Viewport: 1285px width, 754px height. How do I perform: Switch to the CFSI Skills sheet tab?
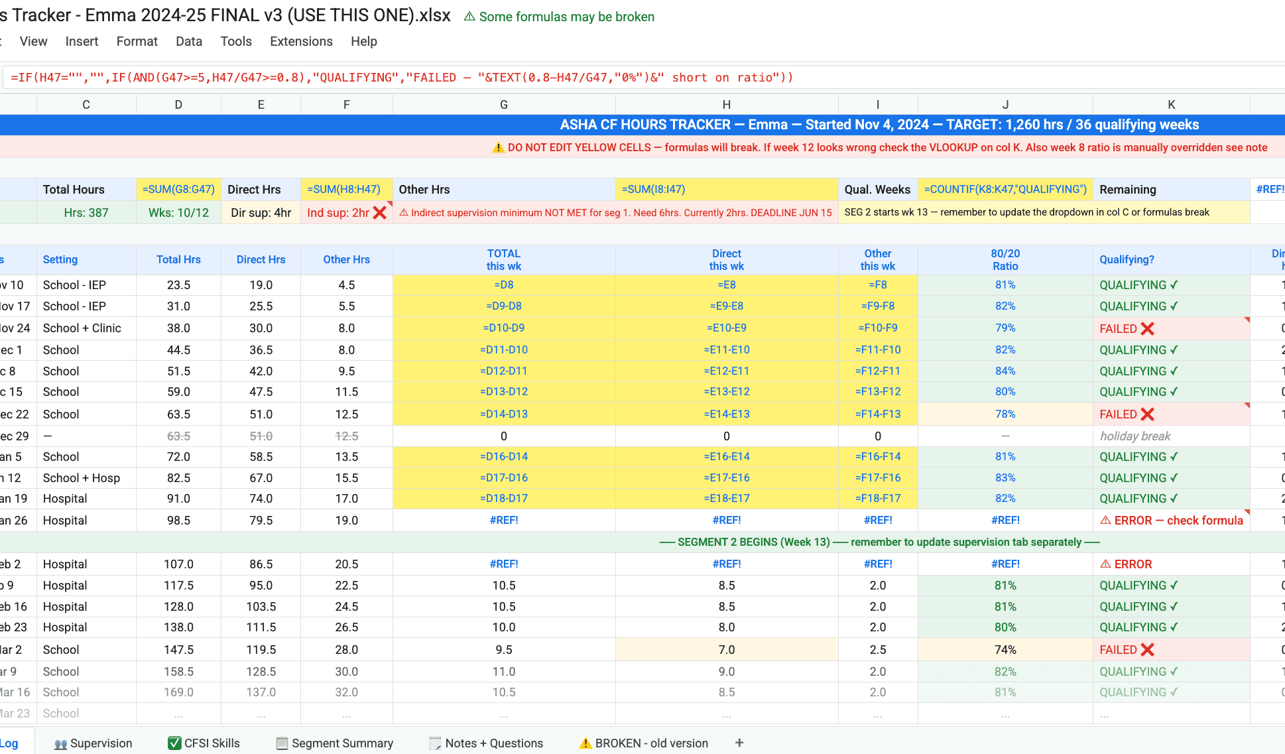[x=204, y=743]
